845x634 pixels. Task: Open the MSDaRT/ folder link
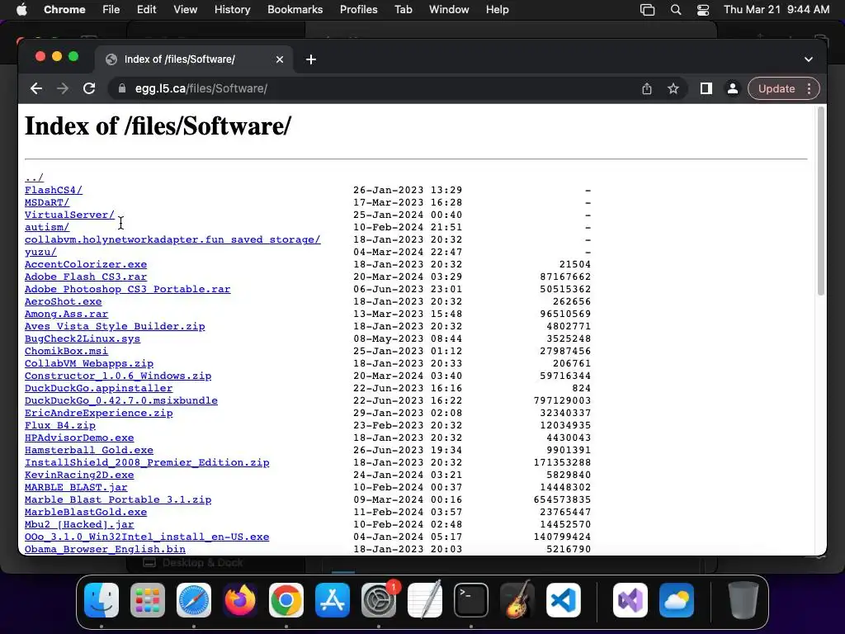click(47, 202)
